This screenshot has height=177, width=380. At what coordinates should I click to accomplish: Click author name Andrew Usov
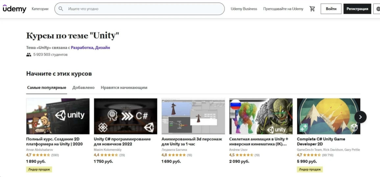point(238,150)
